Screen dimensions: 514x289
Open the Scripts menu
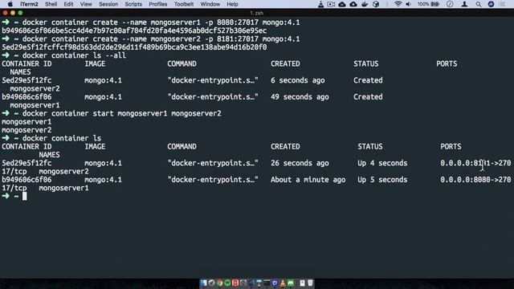point(133,4)
